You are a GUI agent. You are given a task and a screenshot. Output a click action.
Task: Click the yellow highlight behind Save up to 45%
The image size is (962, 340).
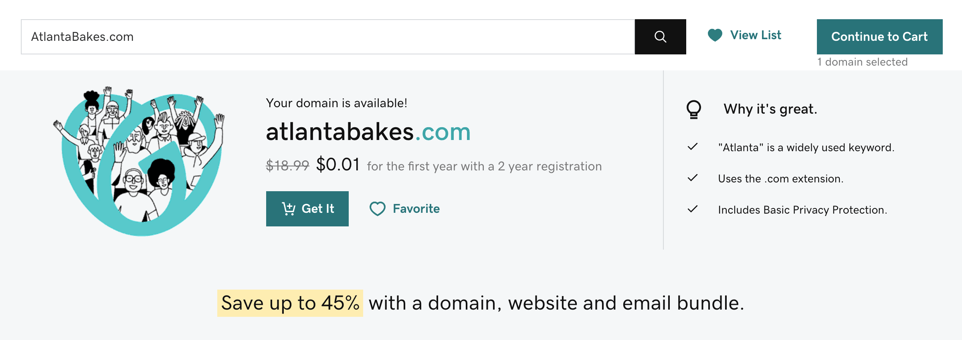pyautogui.click(x=289, y=303)
